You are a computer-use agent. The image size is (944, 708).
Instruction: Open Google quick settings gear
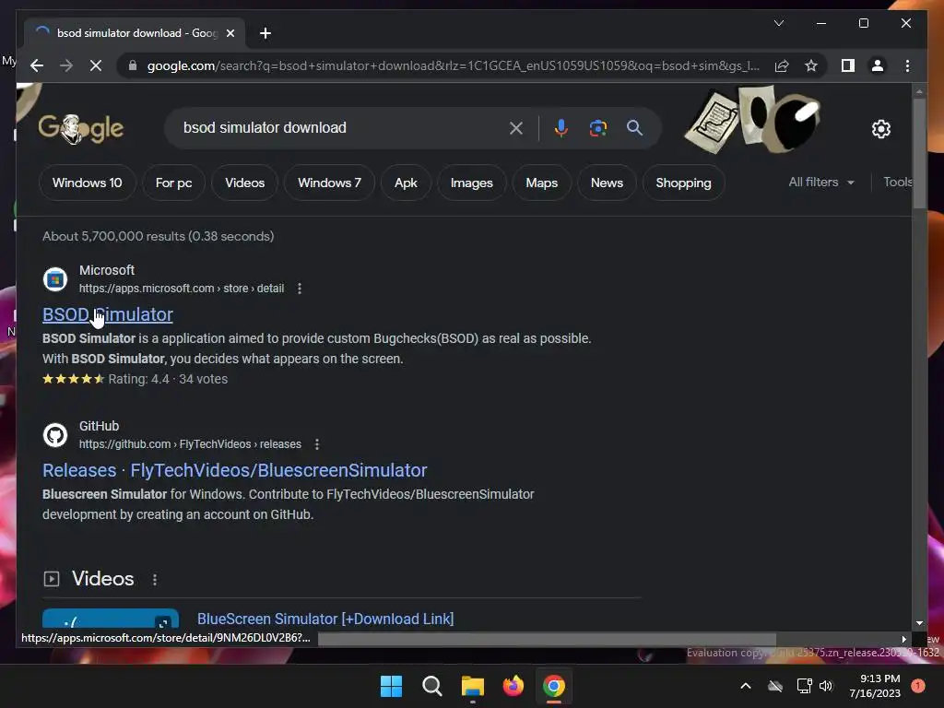[x=880, y=129]
